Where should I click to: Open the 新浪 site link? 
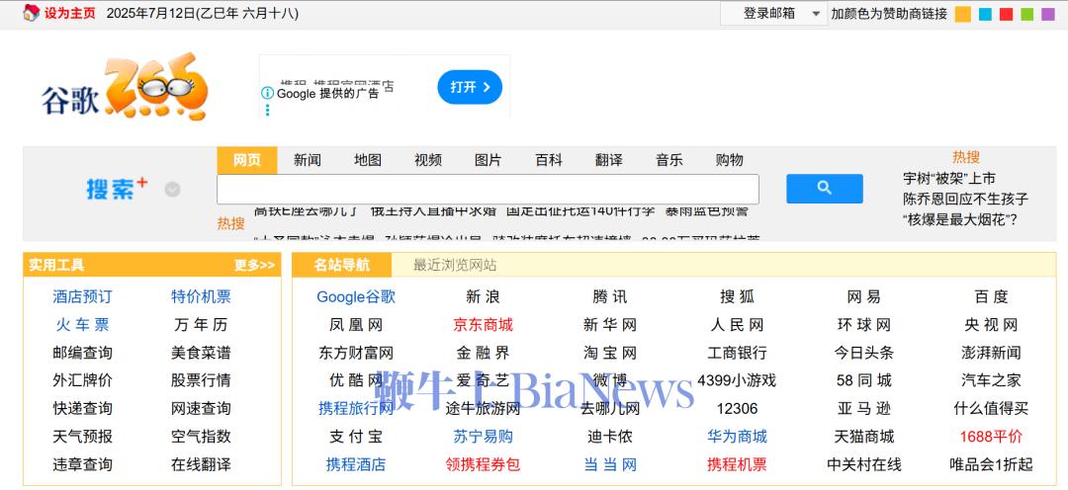(x=483, y=296)
